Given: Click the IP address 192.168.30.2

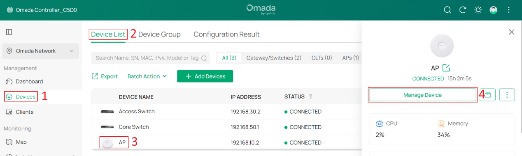Looking at the screenshot, I should 246,112.
